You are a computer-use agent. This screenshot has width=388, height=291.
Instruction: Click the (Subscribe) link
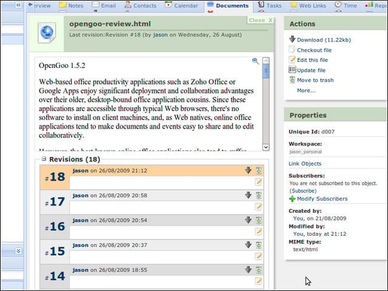303,191
